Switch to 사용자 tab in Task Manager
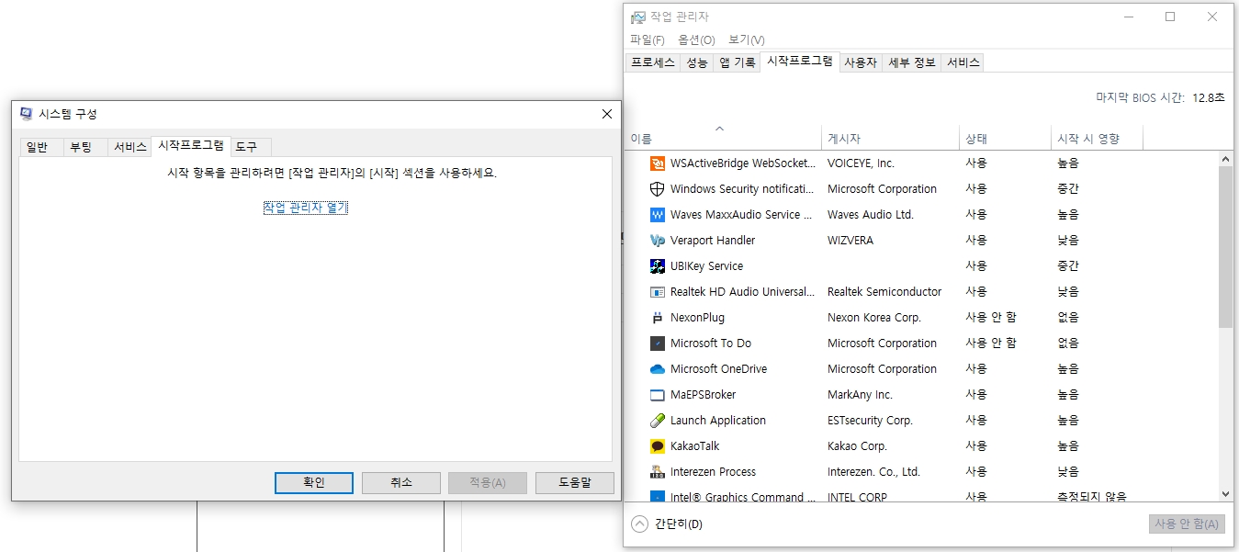 pos(861,62)
